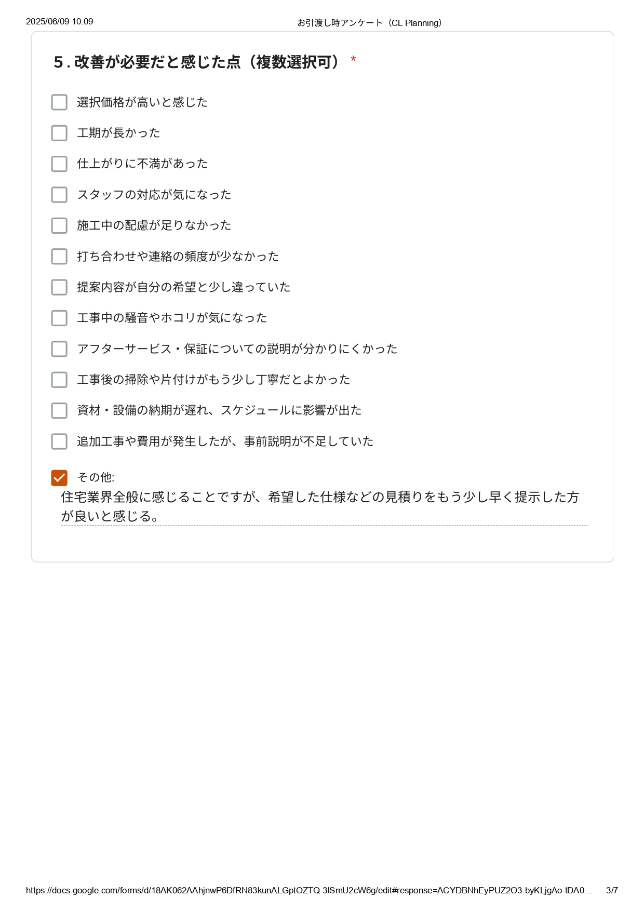Tick 工事後の掃除や片付け checkbox

[59, 380]
